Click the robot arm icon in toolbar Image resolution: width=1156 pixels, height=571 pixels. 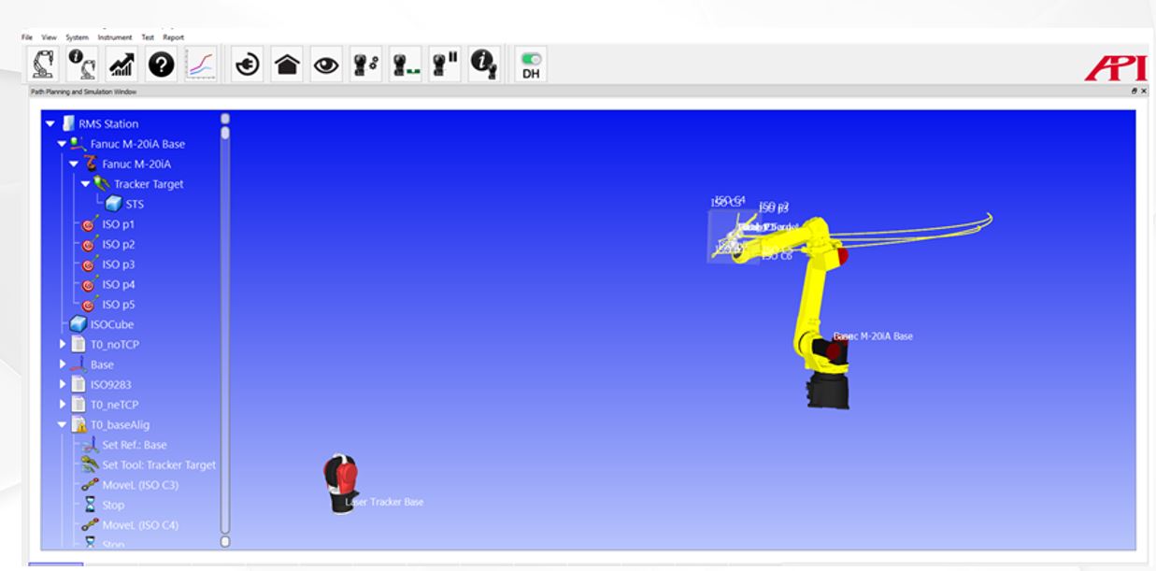click(x=43, y=64)
